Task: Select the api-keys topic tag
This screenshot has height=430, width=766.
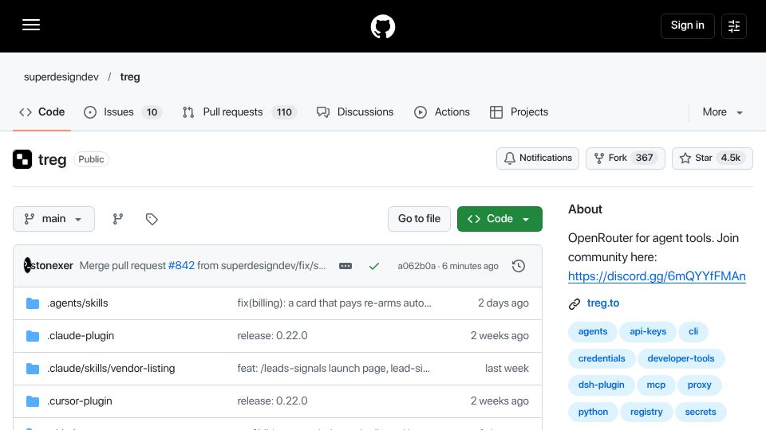Action: pos(648,331)
